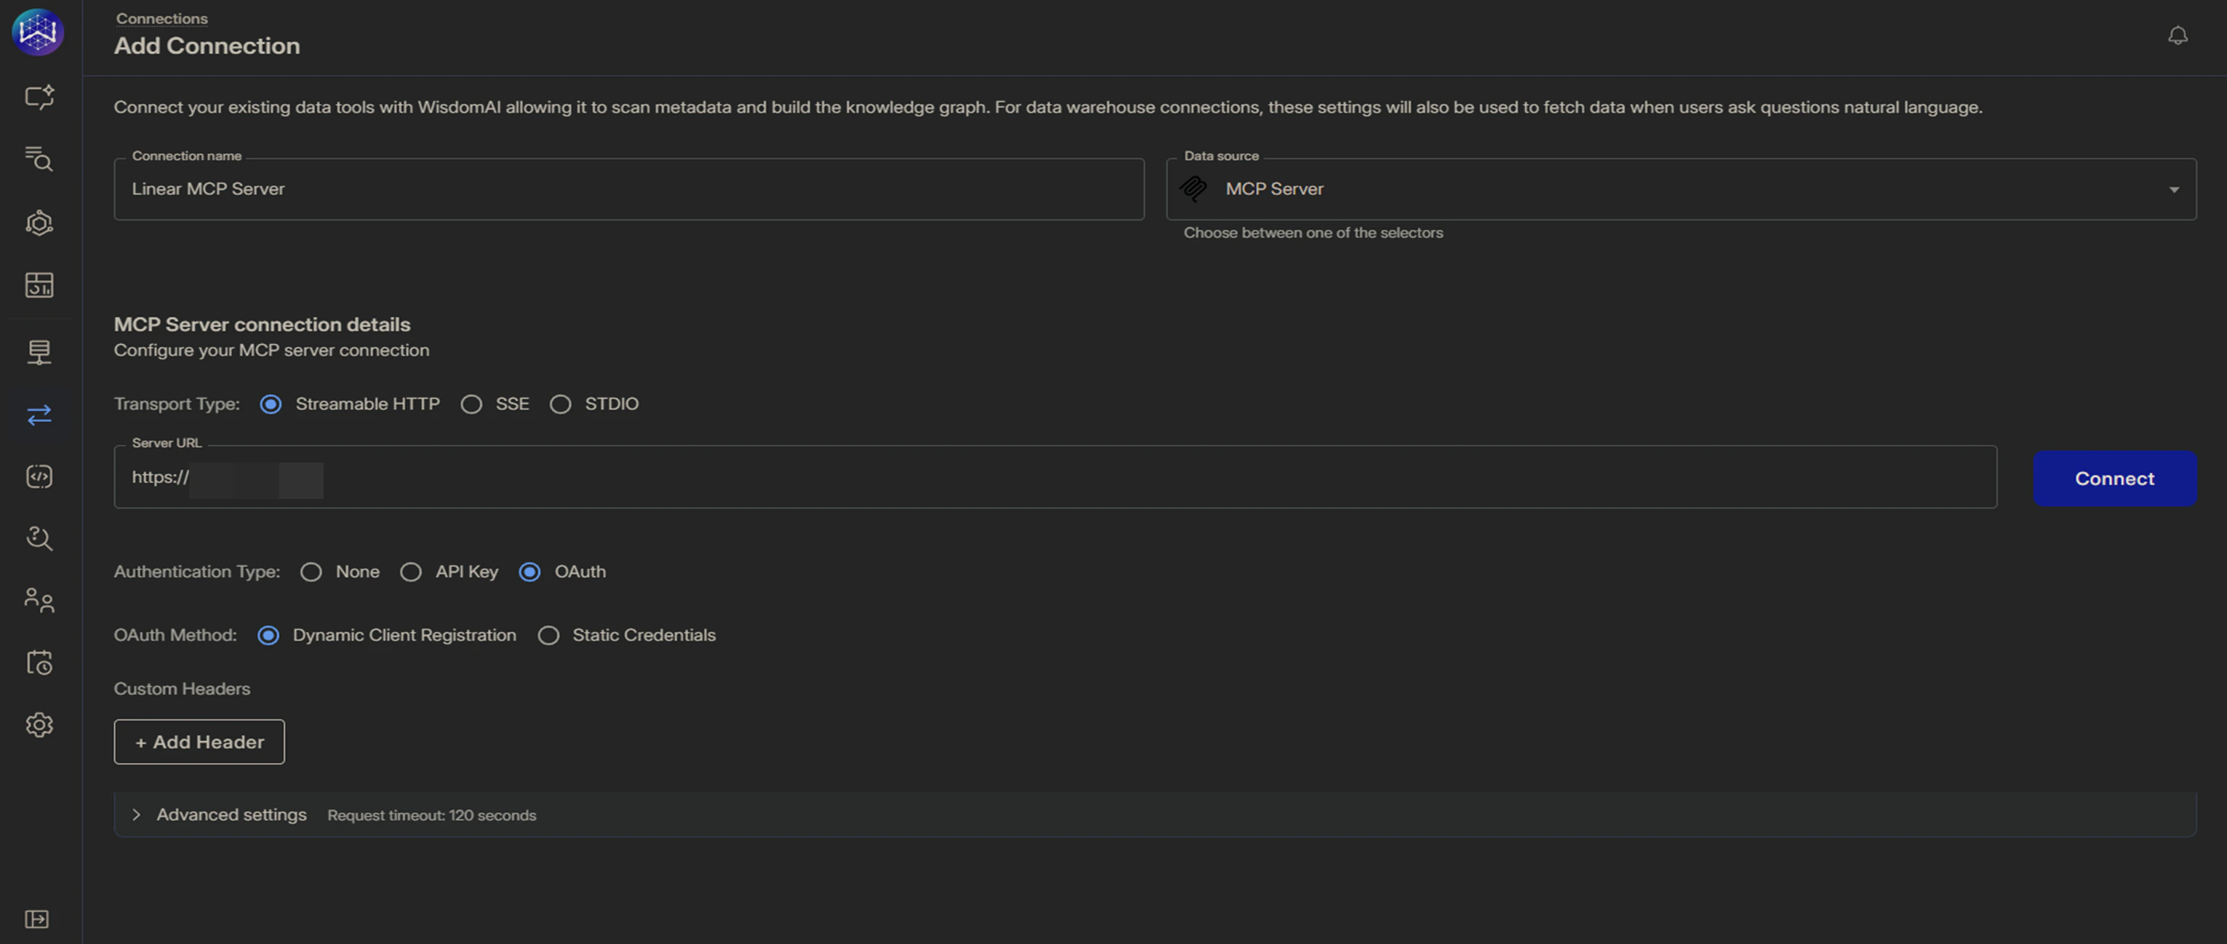The height and width of the screenshot is (944, 2227).
Task: Select Streamable HTTP transport type
Action: 271,404
